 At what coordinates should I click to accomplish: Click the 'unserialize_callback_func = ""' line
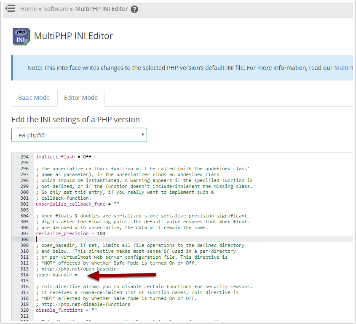(x=78, y=204)
